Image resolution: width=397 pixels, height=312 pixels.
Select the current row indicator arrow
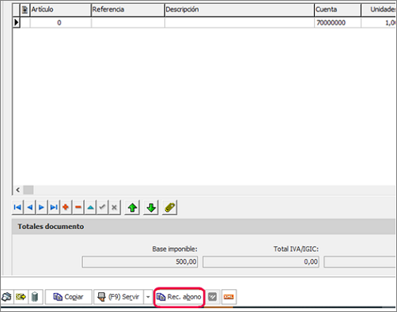click(17, 23)
